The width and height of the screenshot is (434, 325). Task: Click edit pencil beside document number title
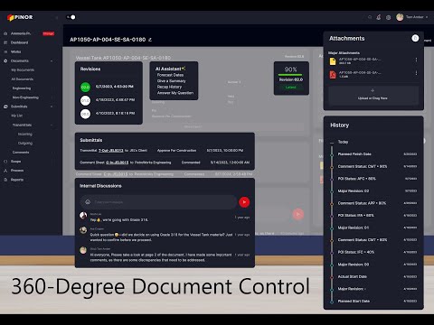point(150,40)
